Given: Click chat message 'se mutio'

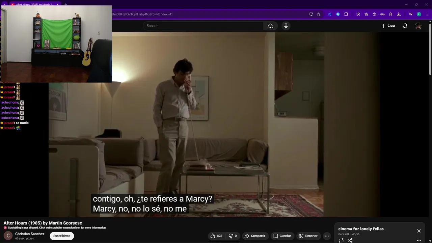Looking at the screenshot, I should 22,123.
